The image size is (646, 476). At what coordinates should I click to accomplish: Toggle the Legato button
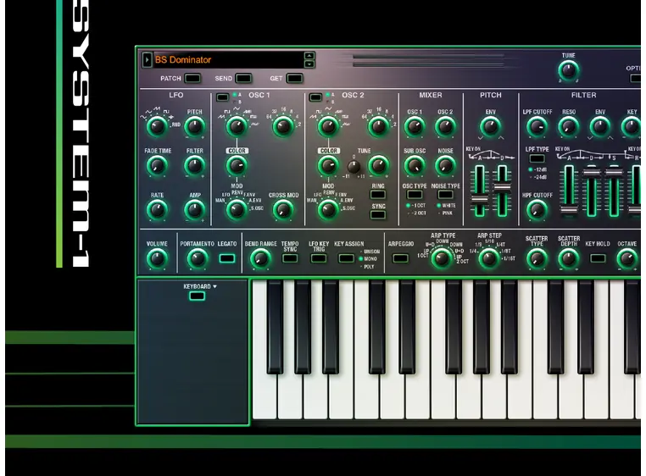[227, 258]
